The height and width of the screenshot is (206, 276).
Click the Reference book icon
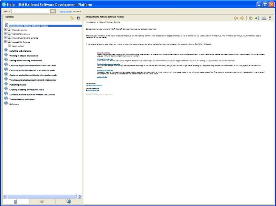[6, 103]
